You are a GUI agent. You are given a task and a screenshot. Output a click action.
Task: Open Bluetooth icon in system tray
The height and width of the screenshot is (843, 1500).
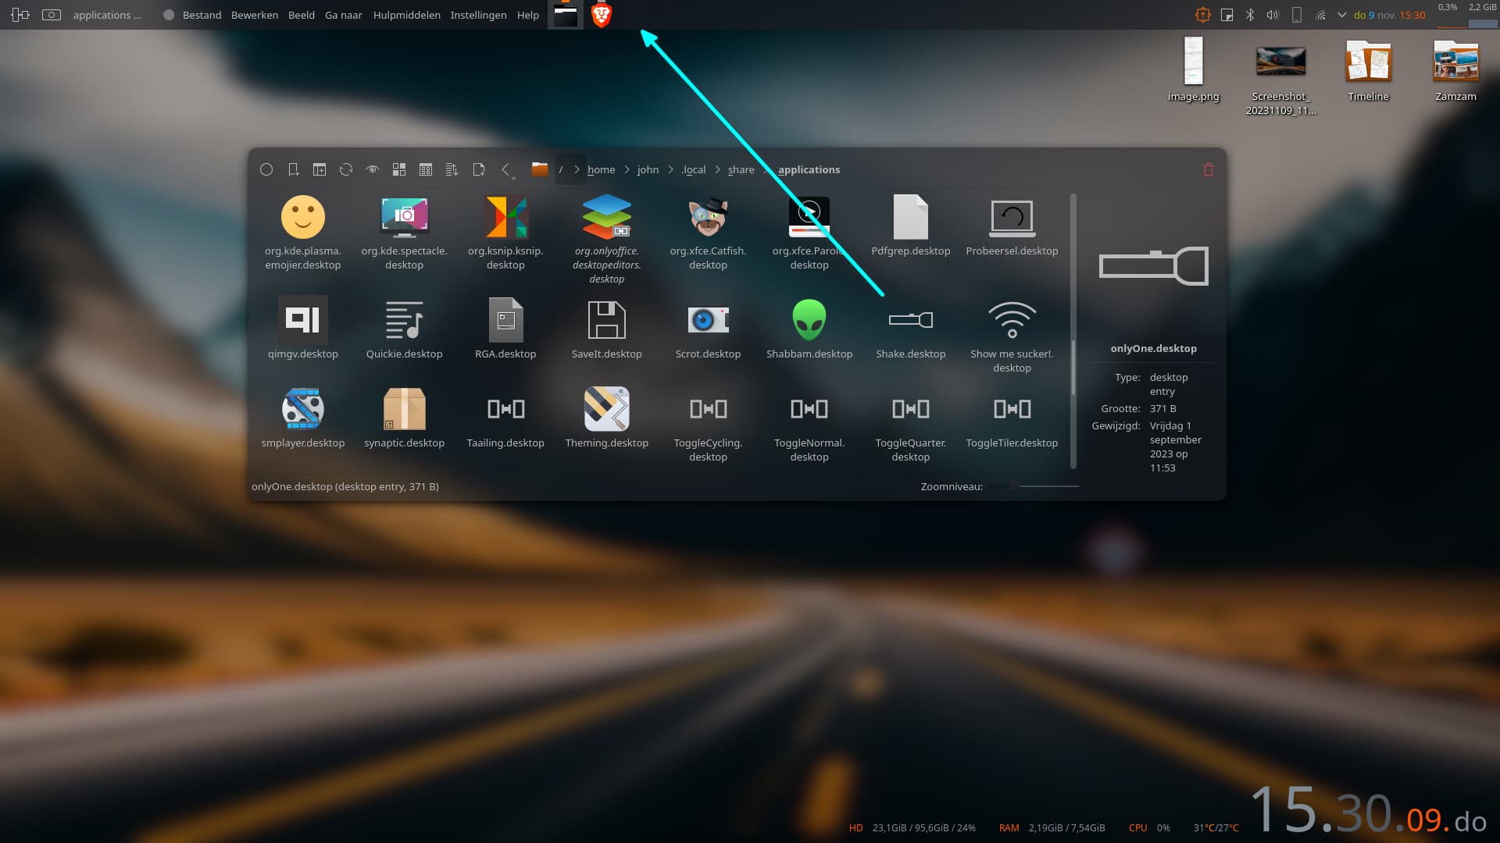click(x=1250, y=15)
